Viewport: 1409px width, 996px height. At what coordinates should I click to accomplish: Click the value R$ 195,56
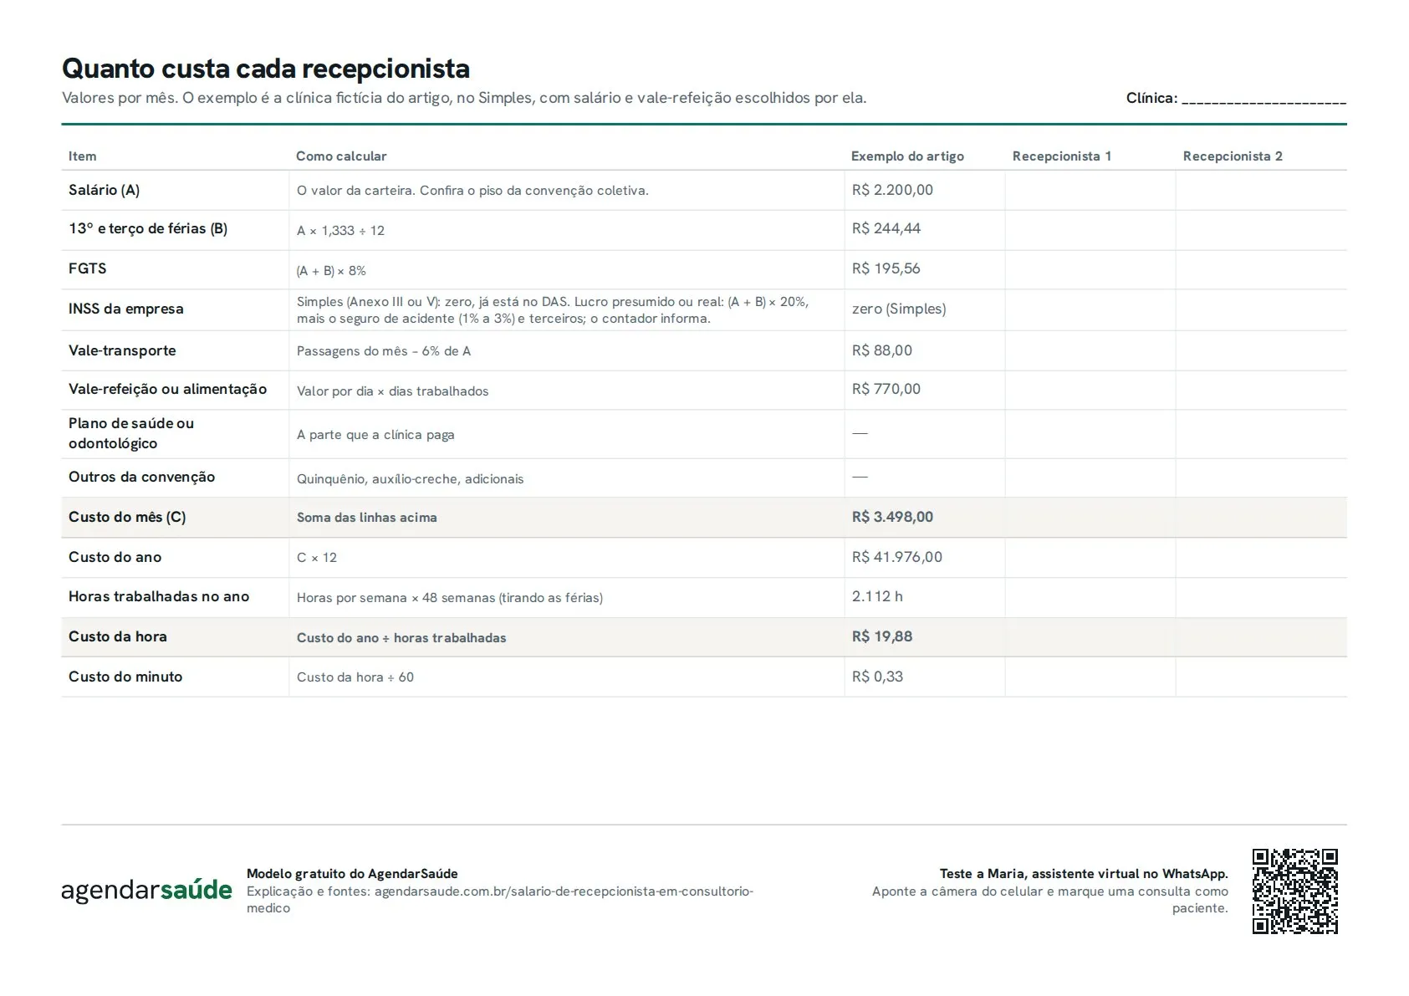886,269
